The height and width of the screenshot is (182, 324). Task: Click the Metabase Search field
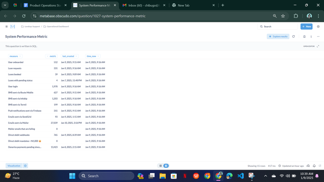tap(278, 27)
